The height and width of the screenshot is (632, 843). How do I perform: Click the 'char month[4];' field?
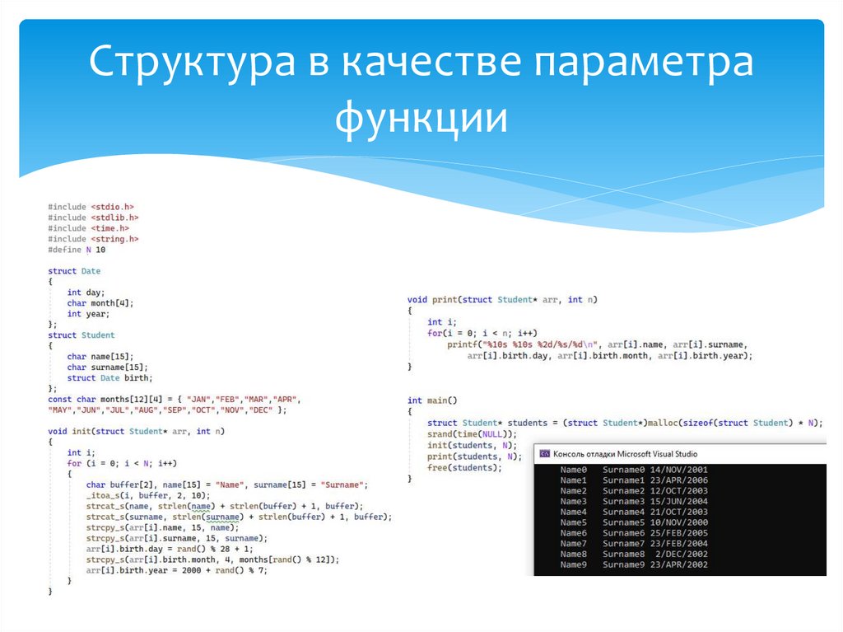pos(100,303)
